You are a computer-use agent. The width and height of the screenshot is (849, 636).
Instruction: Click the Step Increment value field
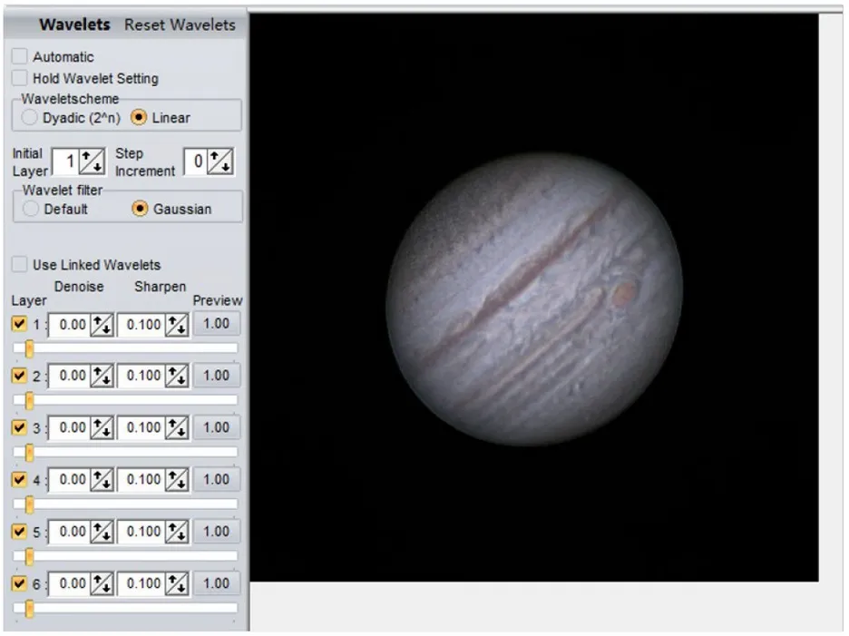point(196,161)
